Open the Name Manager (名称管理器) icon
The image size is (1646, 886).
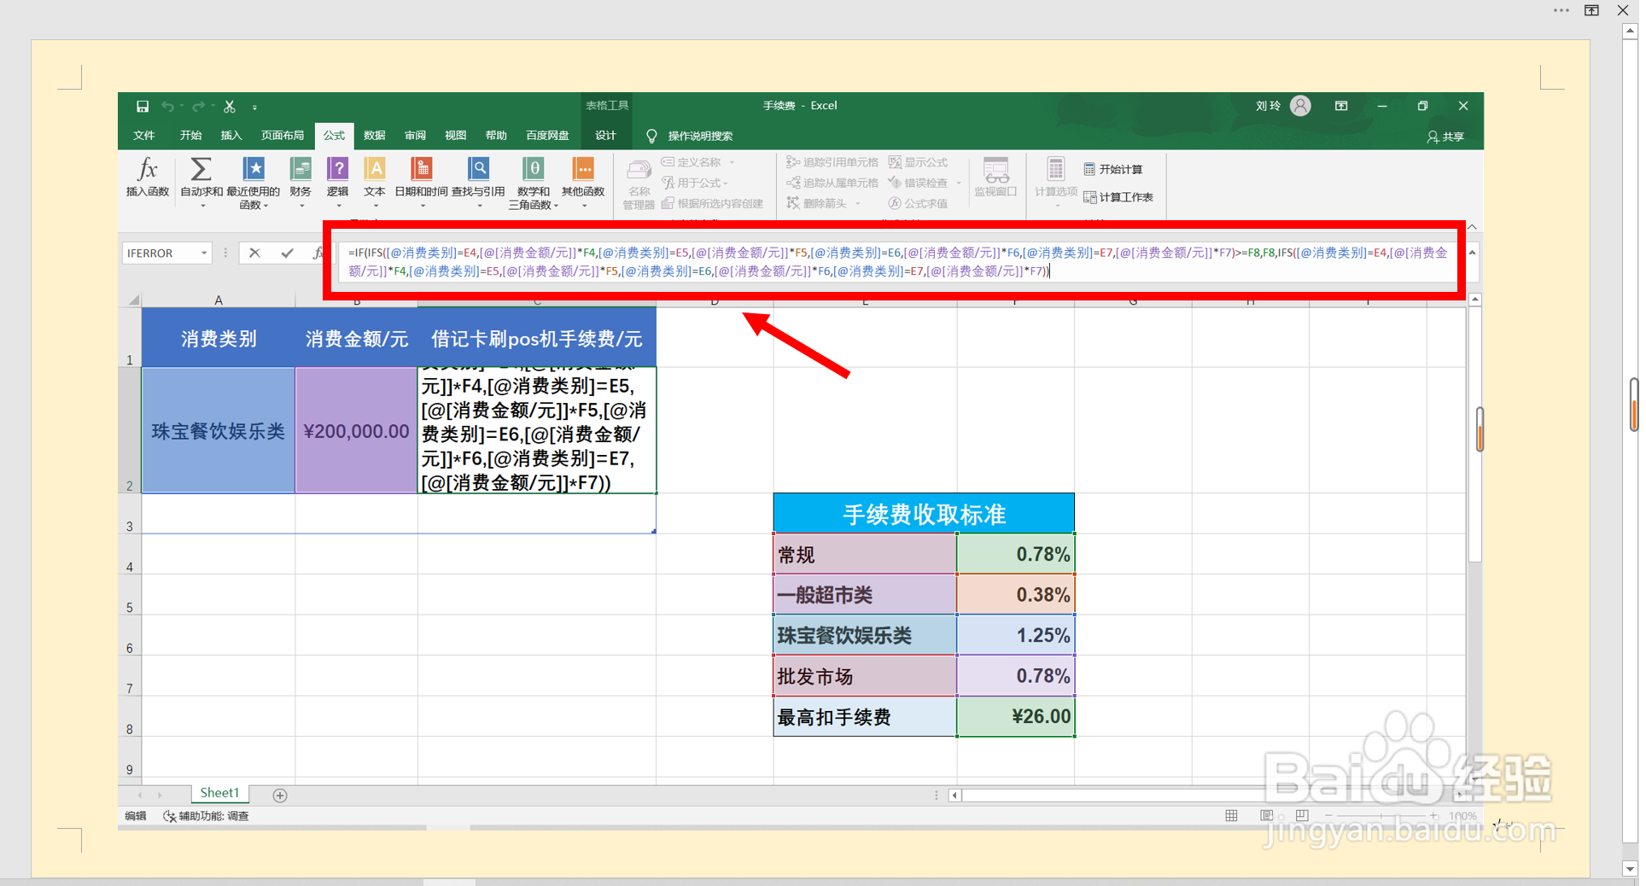(x=639, y=171)
